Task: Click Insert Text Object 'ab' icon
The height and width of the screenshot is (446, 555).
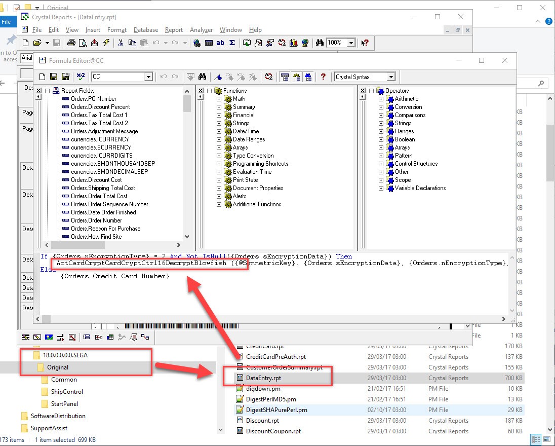Action: tap(220, 43)
